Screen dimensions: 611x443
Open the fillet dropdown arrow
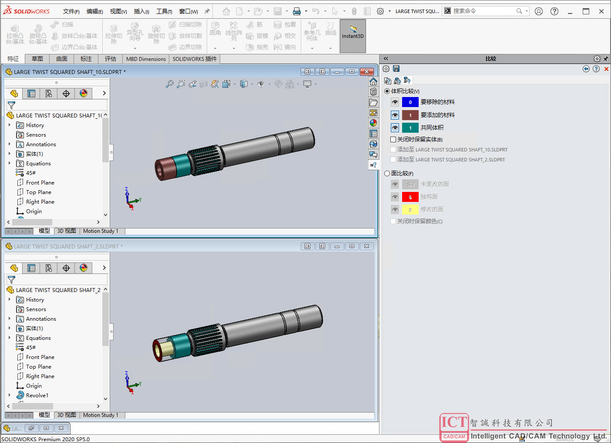tap(215, 48)
